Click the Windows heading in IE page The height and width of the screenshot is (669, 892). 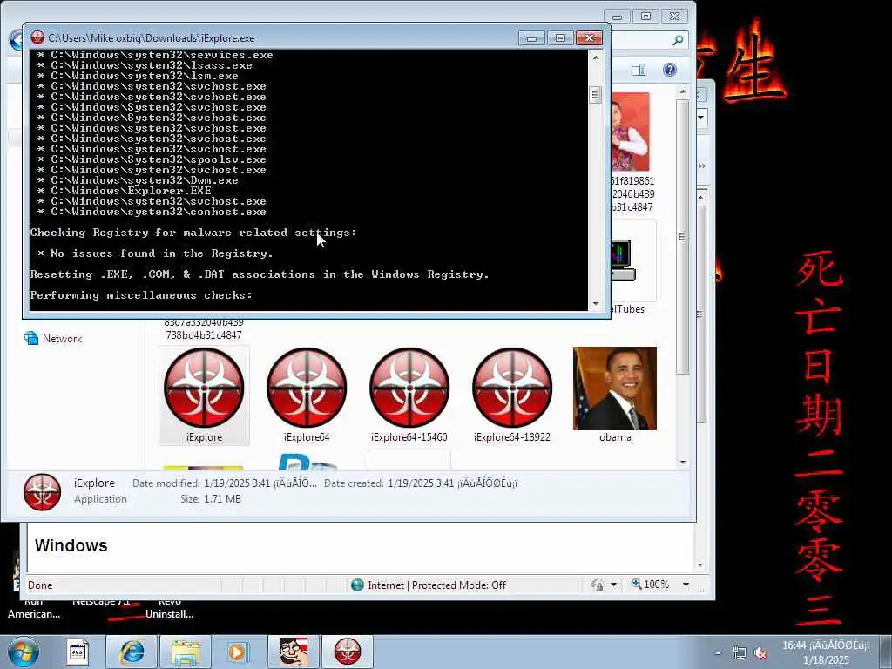point(71,545)
